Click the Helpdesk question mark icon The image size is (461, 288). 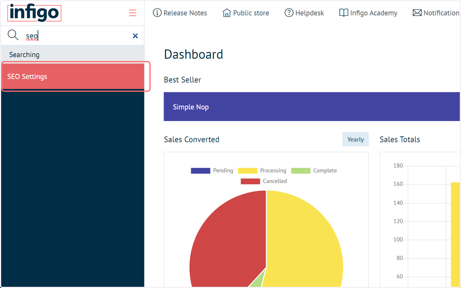click(x=289, y=13)
